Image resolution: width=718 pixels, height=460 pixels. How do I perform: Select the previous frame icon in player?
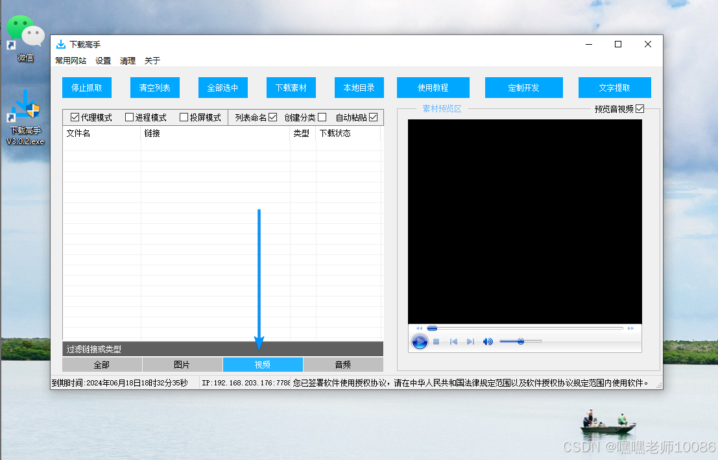click(453, 342)
